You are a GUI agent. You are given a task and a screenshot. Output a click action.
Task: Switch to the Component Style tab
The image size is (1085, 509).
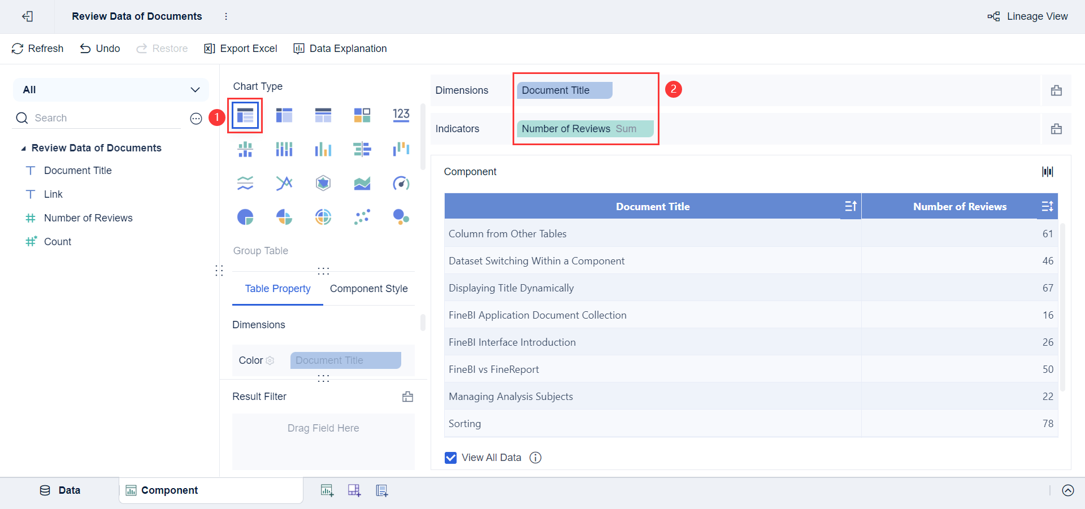(368, 289)
